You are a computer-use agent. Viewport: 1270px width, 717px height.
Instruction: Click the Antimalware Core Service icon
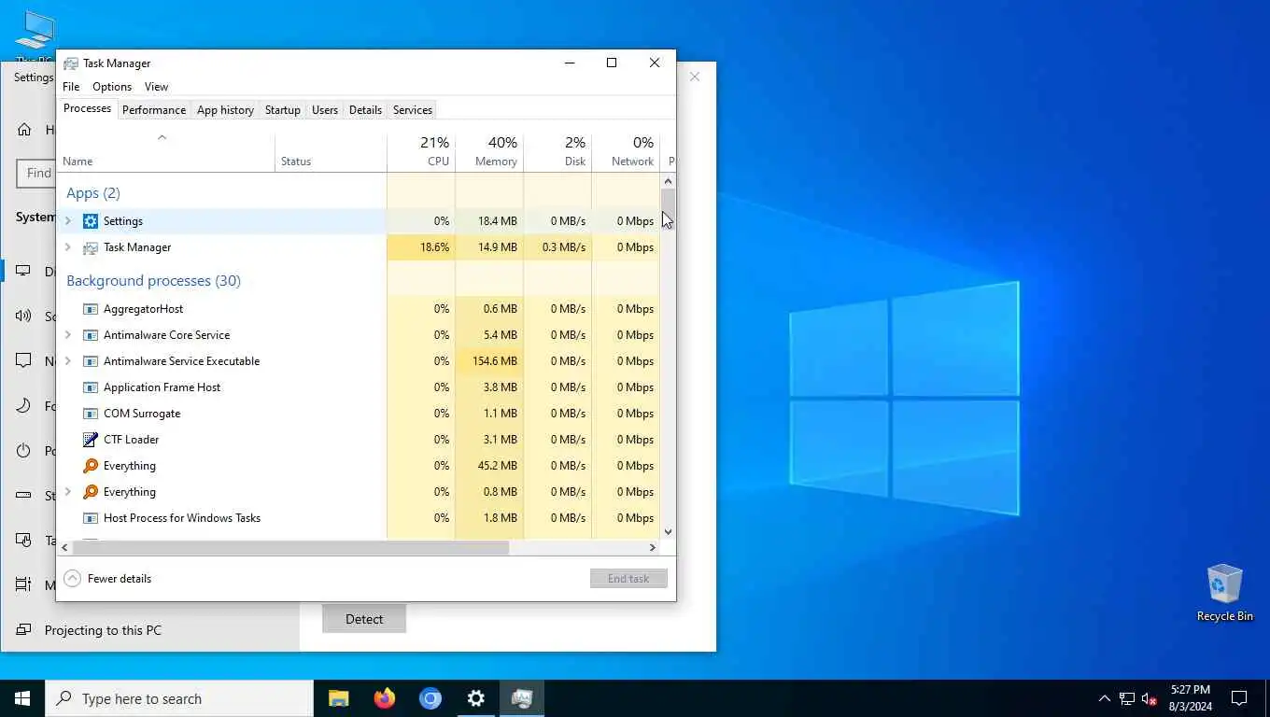tap(91, 335)
